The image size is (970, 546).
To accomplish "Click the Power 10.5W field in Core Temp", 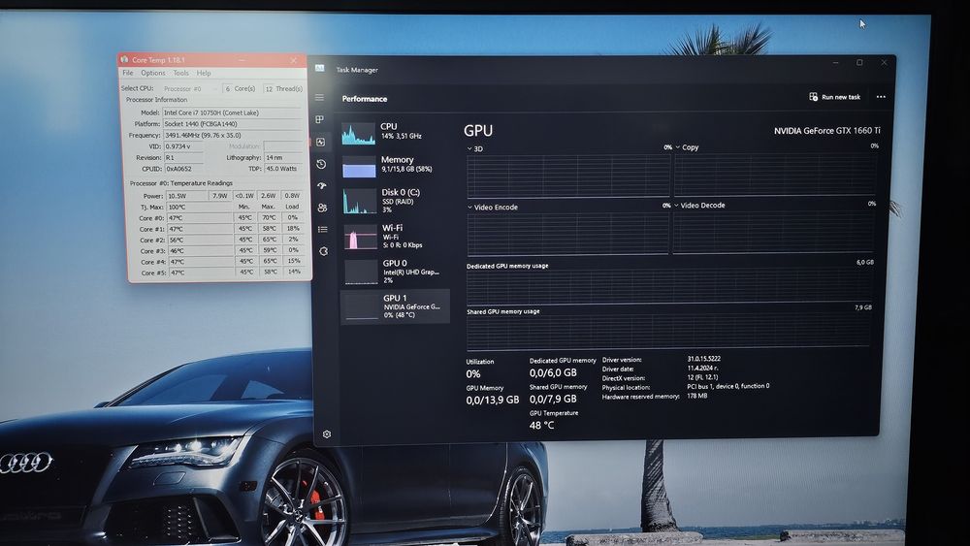I will tap(187, 195).
